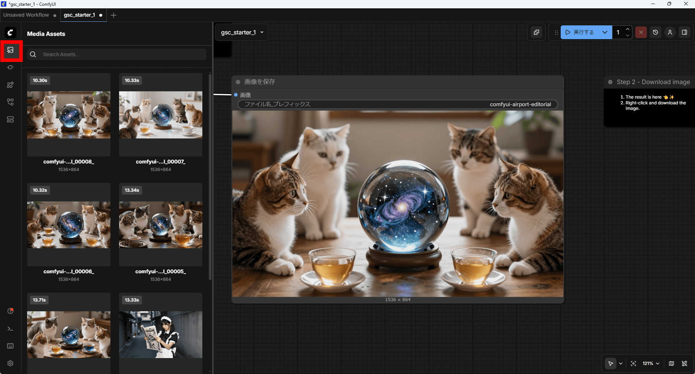Click the puzzle-piece extensions manager icon
Screen dimensions: 695x374
click(536, 32)
